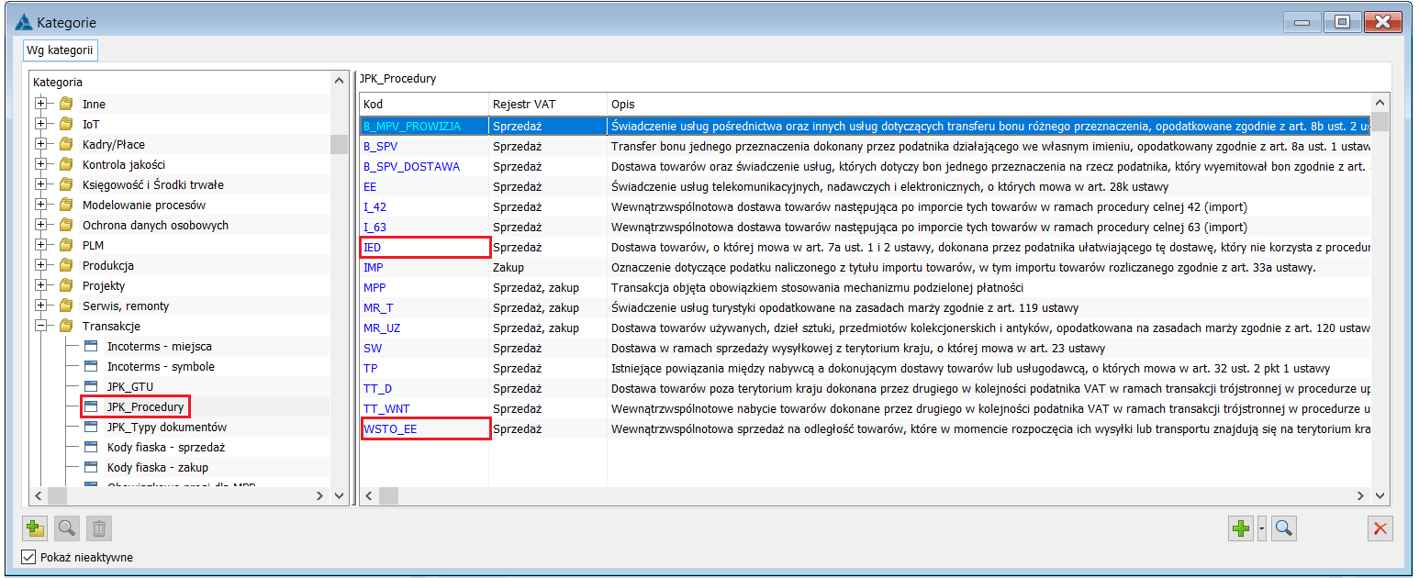
Task: Select the MPP code cell
Action: click(x=424, y=286)
